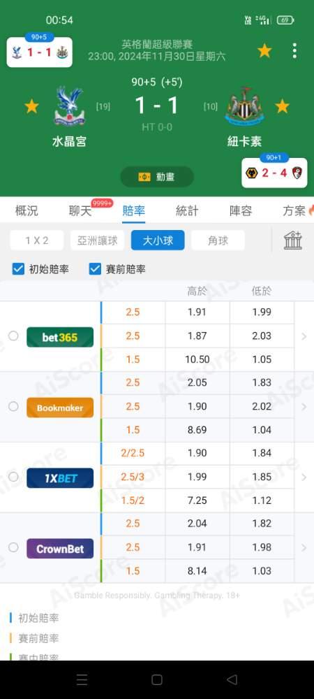The image size is (314, 699).
Task: Click 1XBET over odds 7.25
Action: (197, 500)
